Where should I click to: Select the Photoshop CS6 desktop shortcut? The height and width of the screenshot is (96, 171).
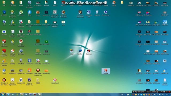point(89,14)
